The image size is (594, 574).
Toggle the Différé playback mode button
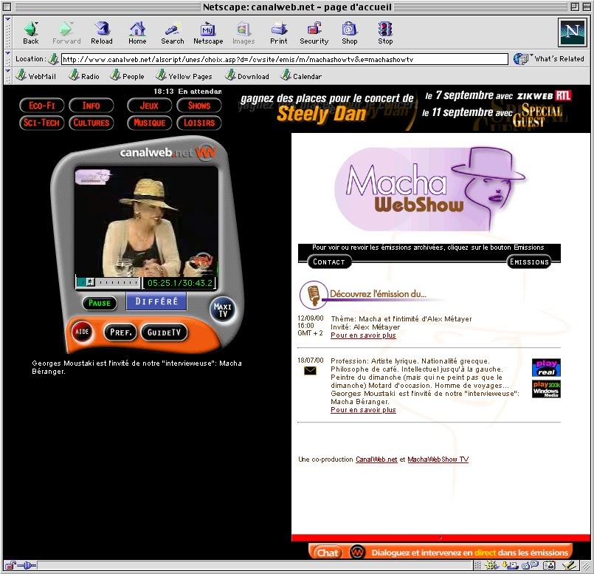[x=156, y=301]
